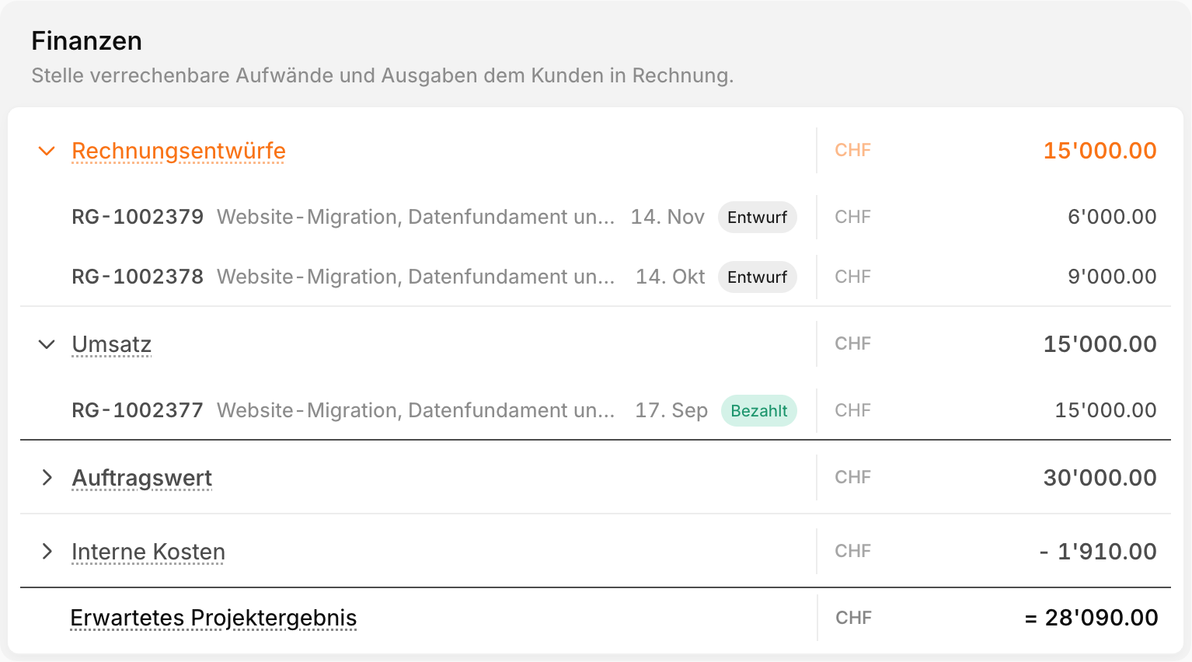Collapse the Umsatz section chevron

coord(47,344)
